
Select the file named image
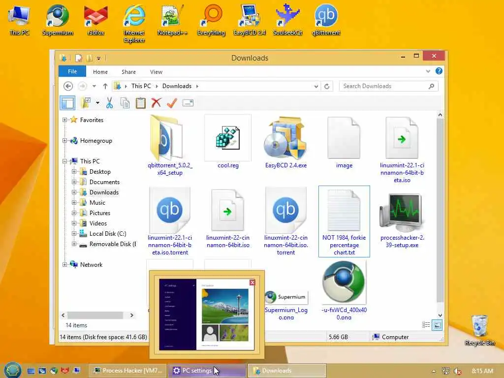point(344,142)
